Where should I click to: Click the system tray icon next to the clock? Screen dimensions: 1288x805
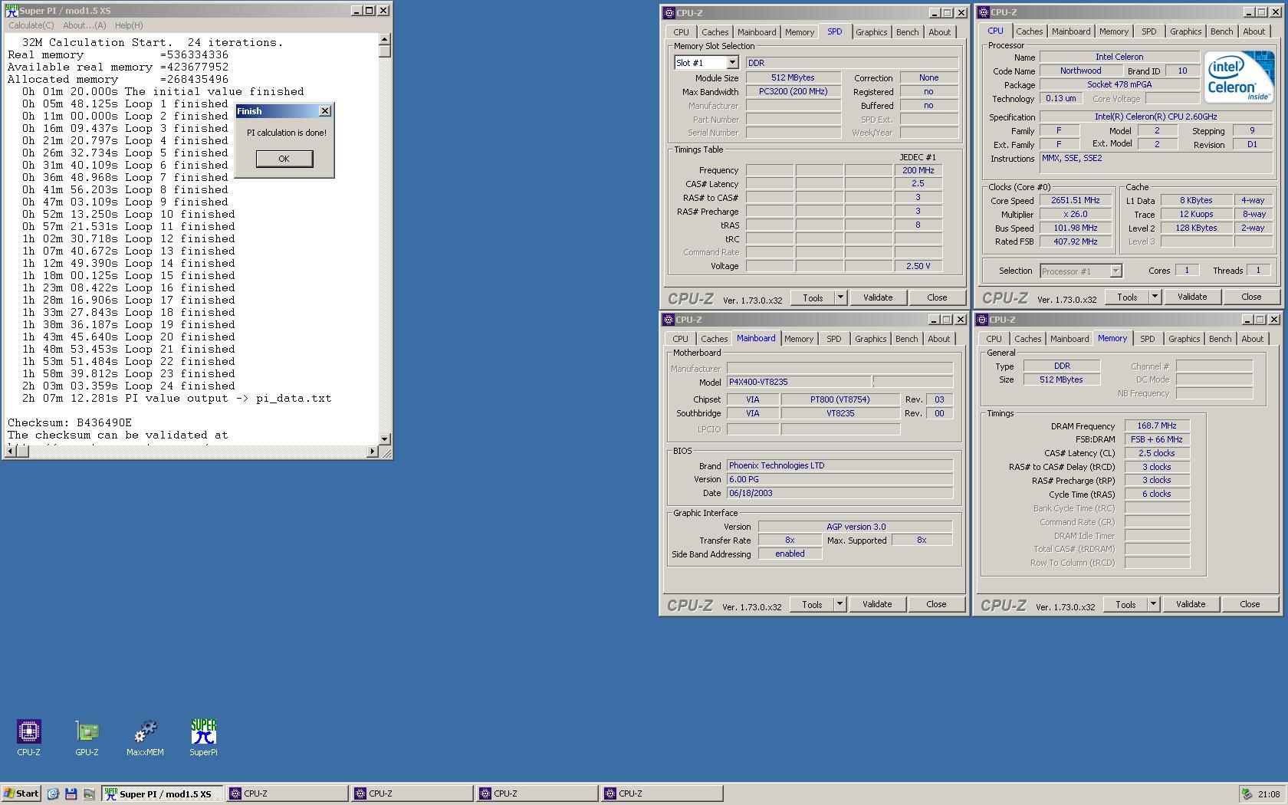(x=1247, y=793)
